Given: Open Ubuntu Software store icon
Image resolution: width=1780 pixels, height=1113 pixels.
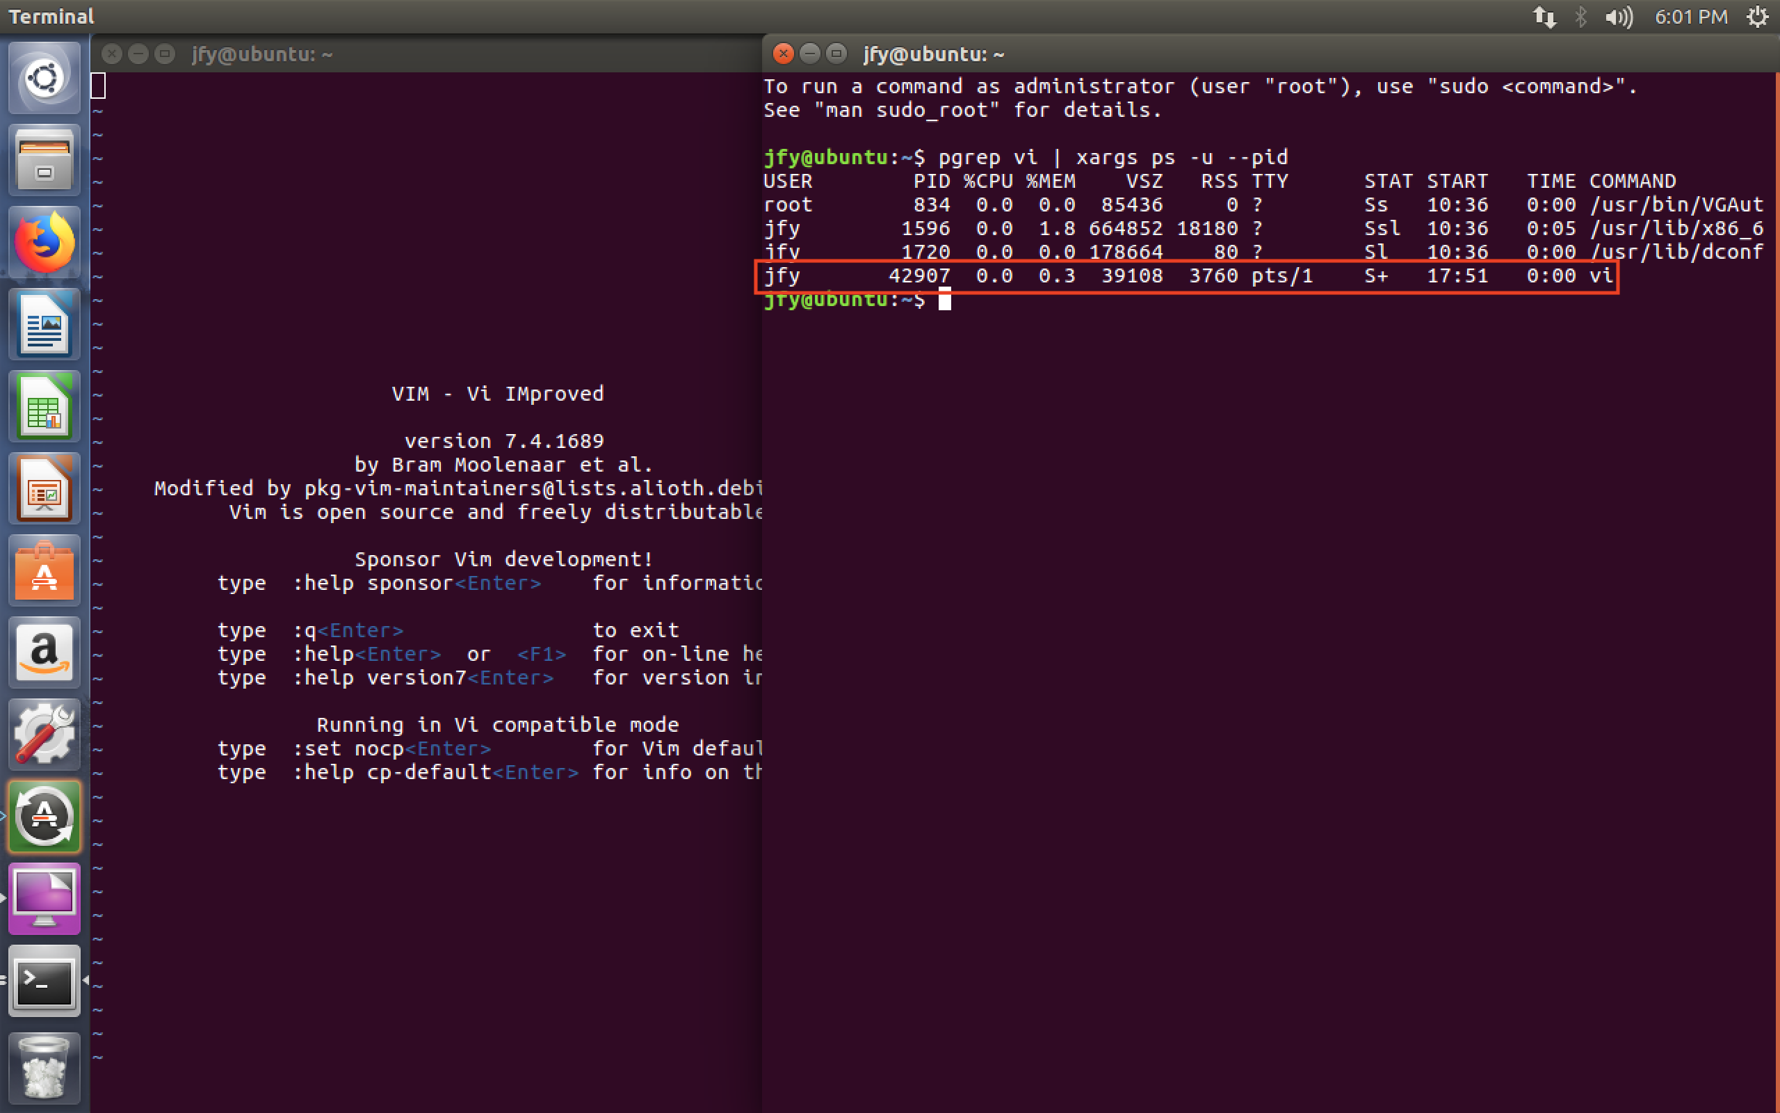Looking at the screenshot, I should 44,571.
